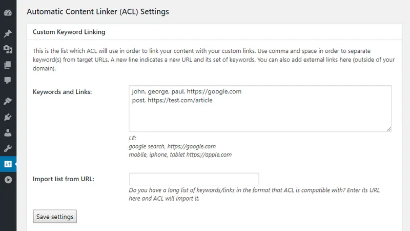Select the highlighted Settings icon in the sidebar

pyautogui.click(x=8, y=164)
